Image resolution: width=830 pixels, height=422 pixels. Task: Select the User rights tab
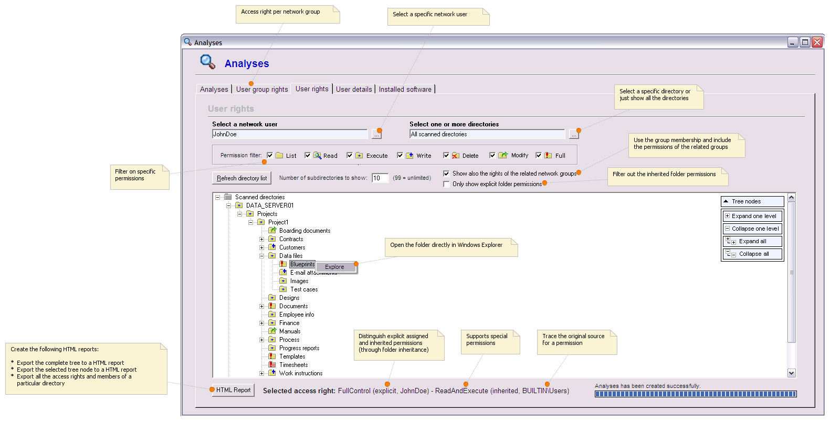point(312,89)
